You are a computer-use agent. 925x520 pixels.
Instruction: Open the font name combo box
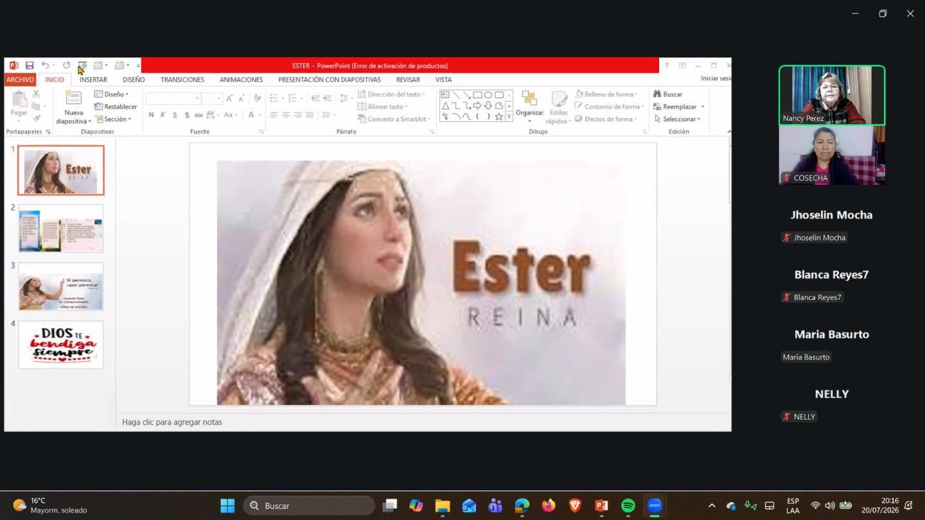[173, 98]
